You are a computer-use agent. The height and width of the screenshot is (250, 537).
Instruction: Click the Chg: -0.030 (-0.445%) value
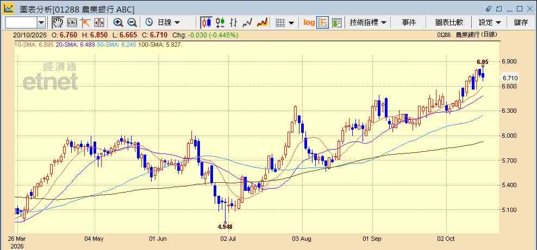tap(204, 35)
